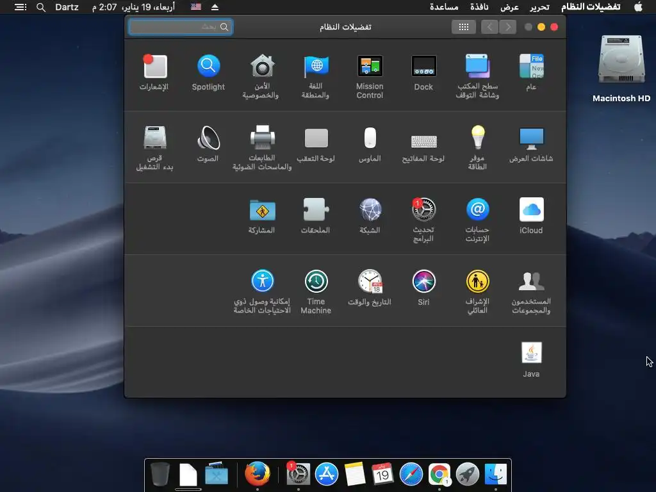The height and width of the screenshot is (492, 656).
Task: Click the Spotlight magnifier in menu bar
Action: click(40, 7)
